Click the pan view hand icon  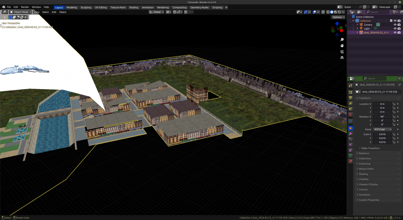pyautogui.click(x=342, y=46)
